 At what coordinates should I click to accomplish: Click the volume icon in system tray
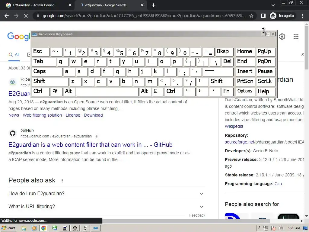point(280,228)
